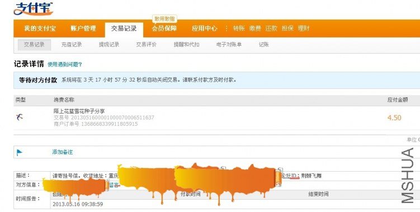Open the 会员保障 main tab
Image resolution: width=420 pixels, height=212 pixels.
[164, 29]
